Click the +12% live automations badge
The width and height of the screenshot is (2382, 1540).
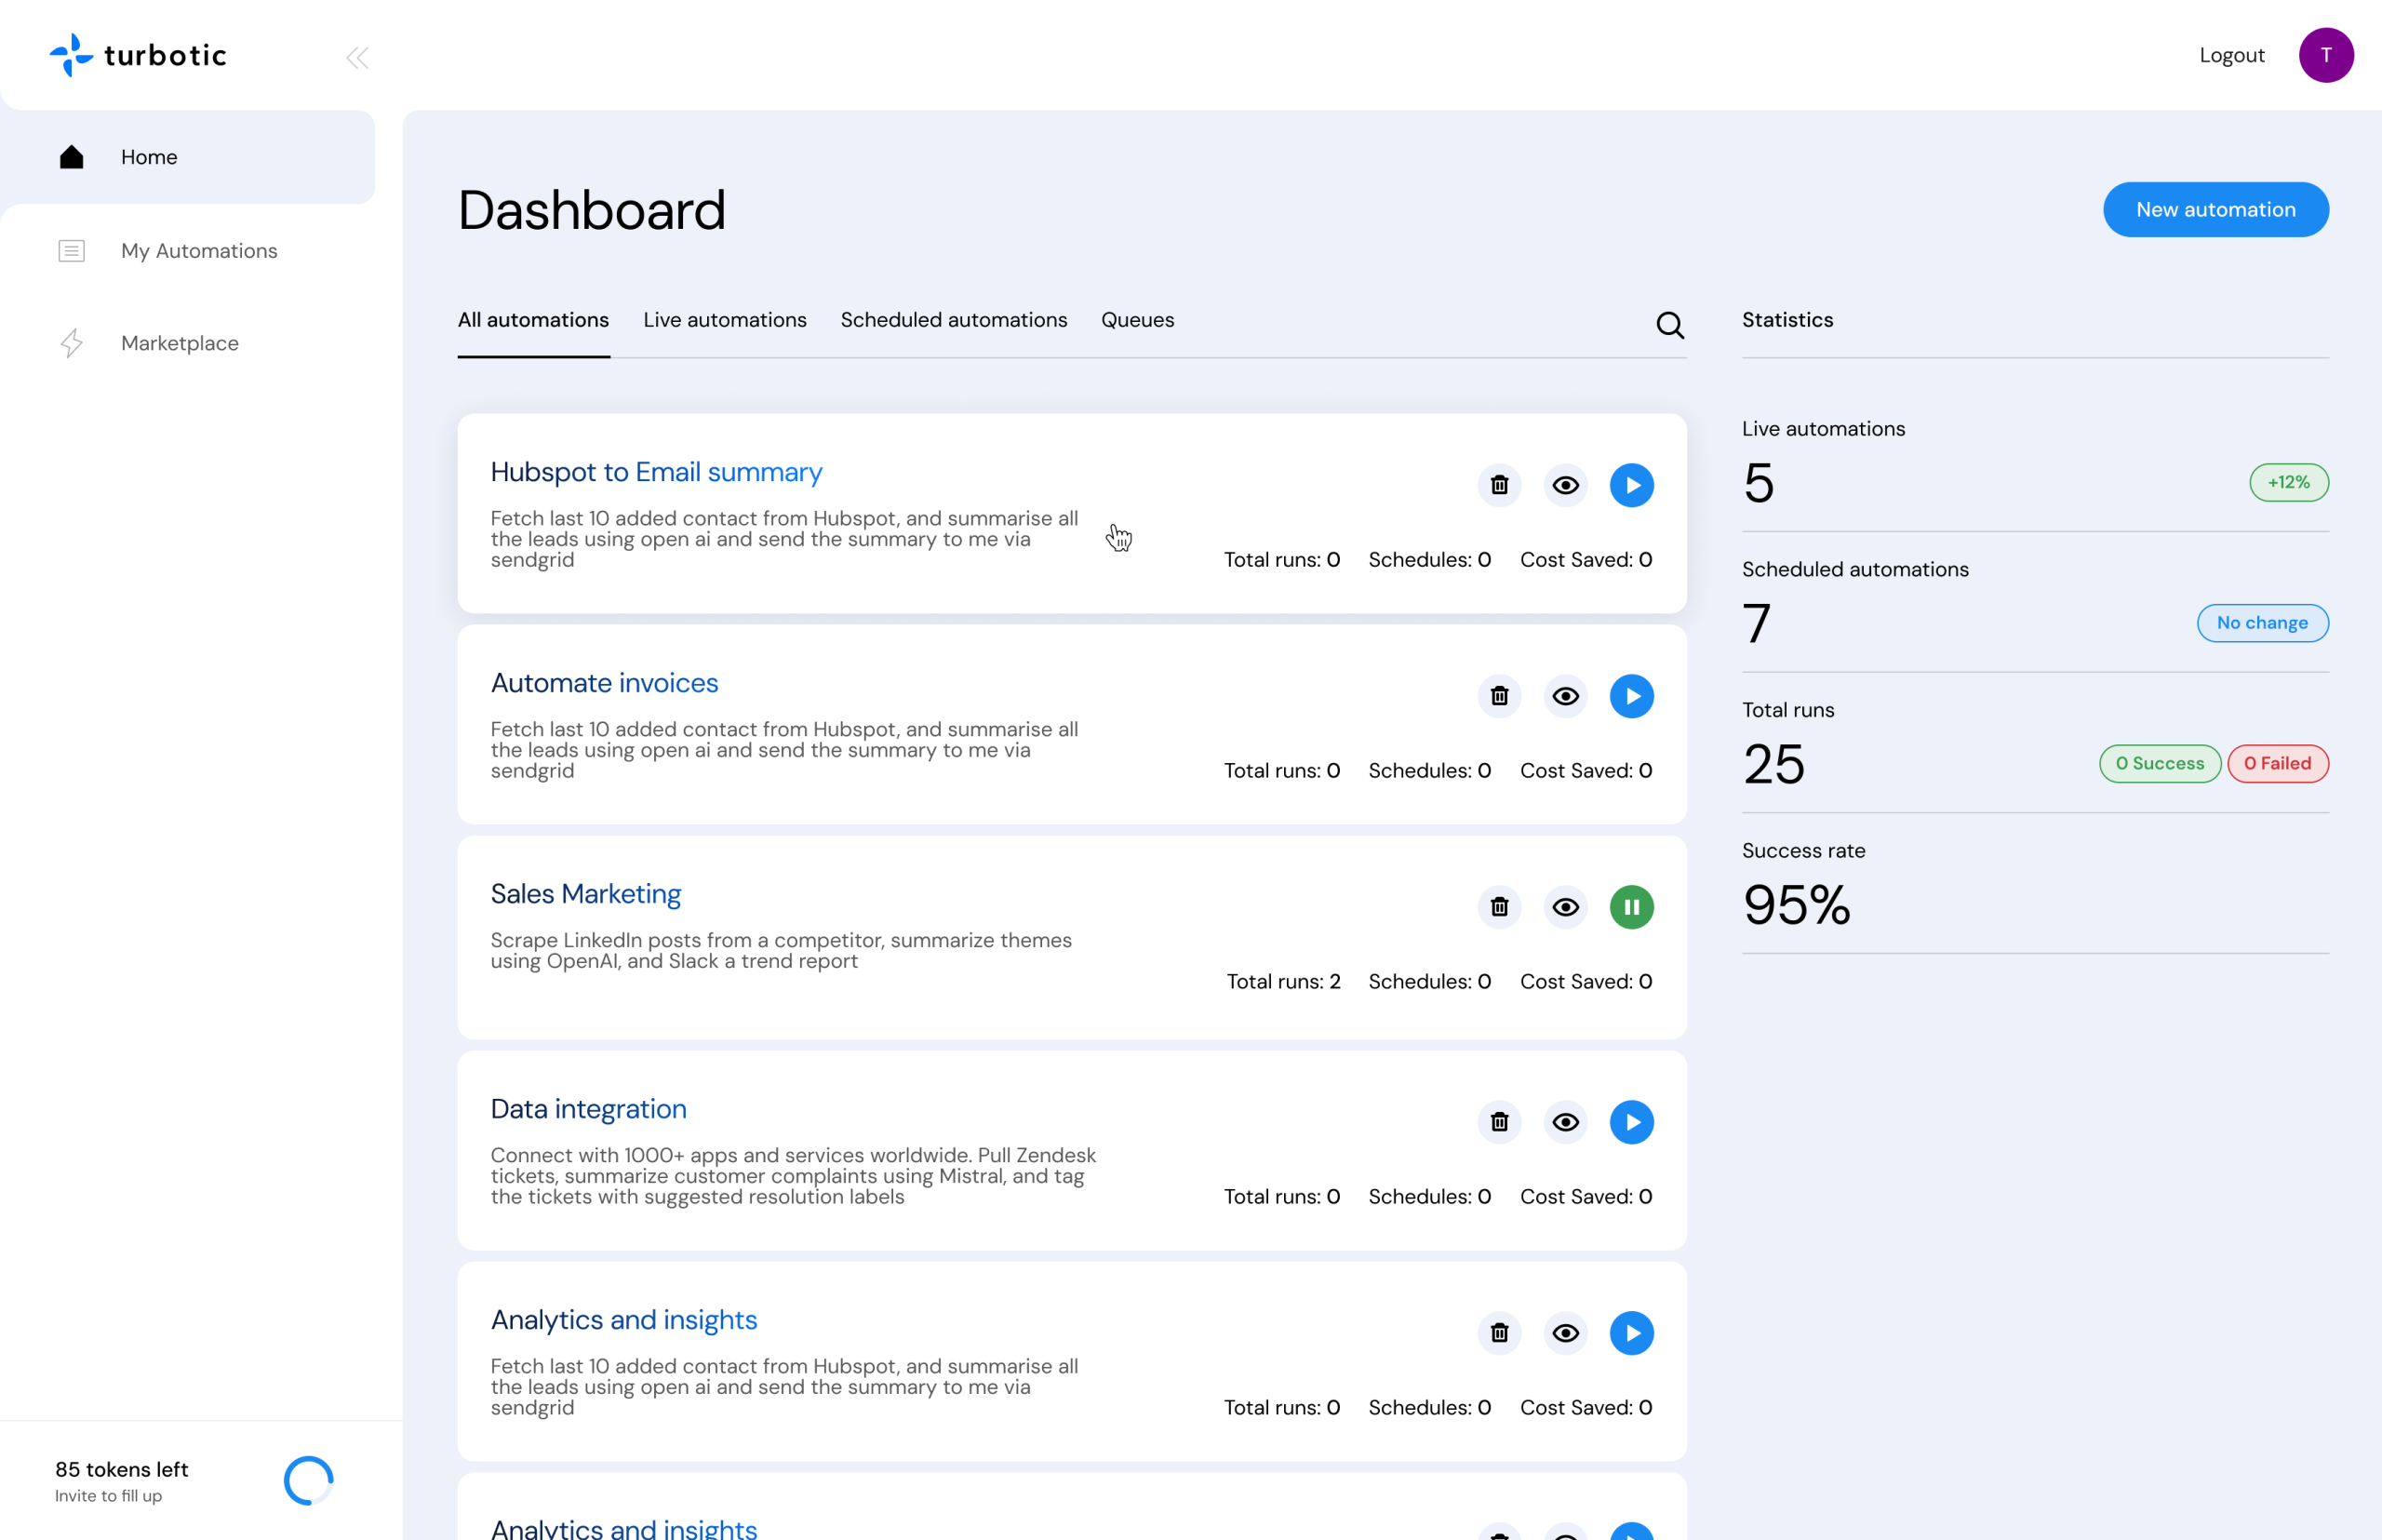click(x=2288, y=482)
